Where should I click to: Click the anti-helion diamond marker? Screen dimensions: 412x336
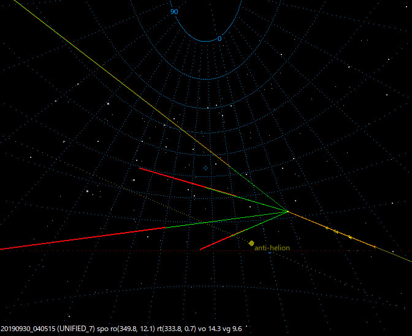pos(251,243)
